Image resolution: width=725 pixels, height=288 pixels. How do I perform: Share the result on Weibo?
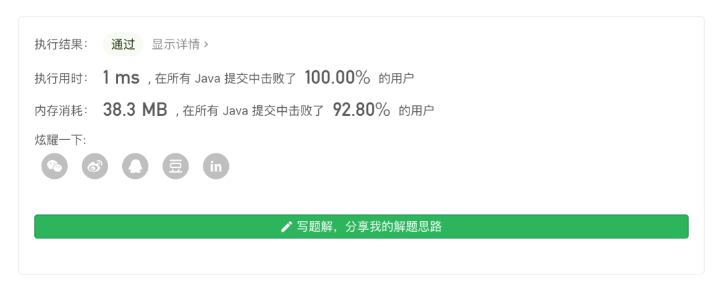pyautogui.click(x=95, y=166)
